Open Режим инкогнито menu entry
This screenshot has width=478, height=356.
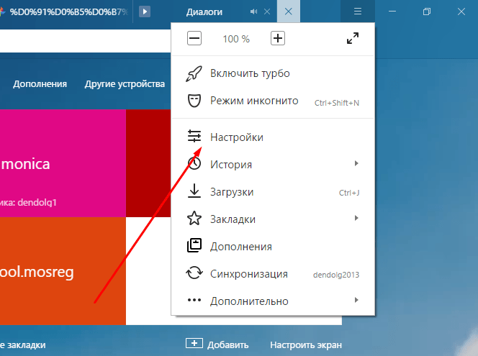273,101
